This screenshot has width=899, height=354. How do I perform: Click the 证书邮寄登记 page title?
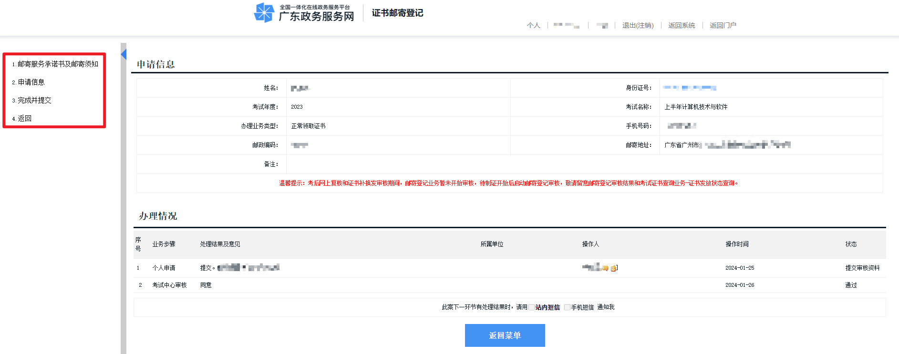(397, 13)
